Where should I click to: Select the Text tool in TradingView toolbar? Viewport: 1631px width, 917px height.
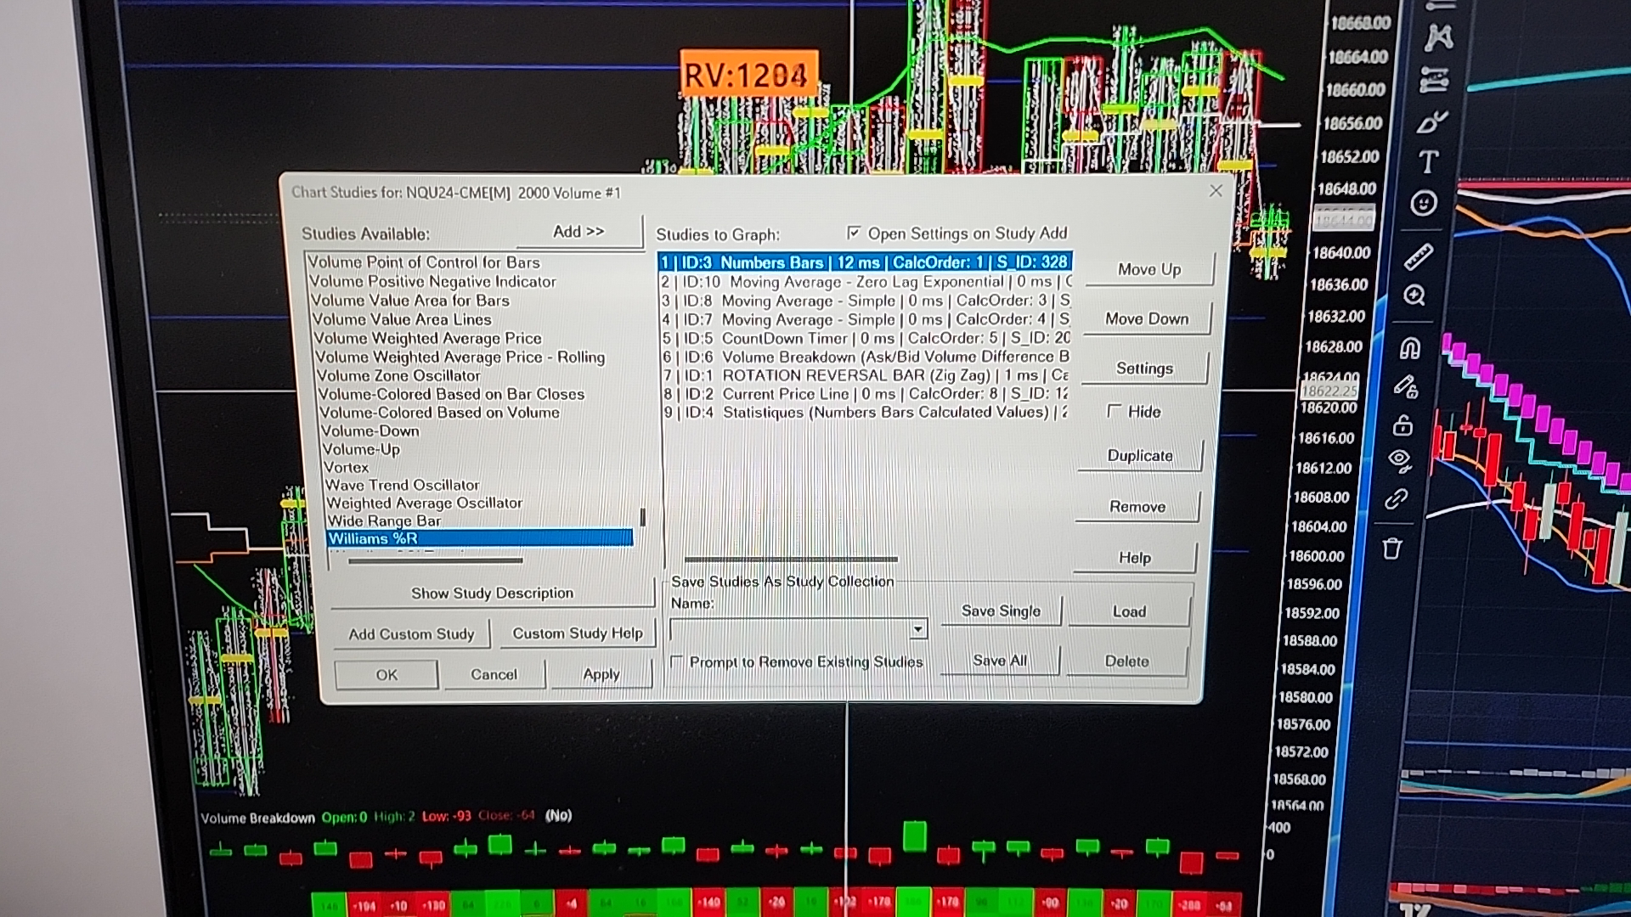pos(1429,161)
